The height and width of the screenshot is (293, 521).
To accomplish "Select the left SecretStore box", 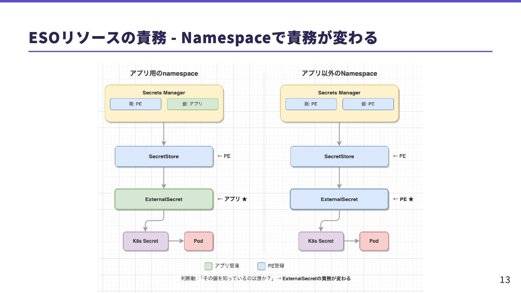I will (164, 157).
